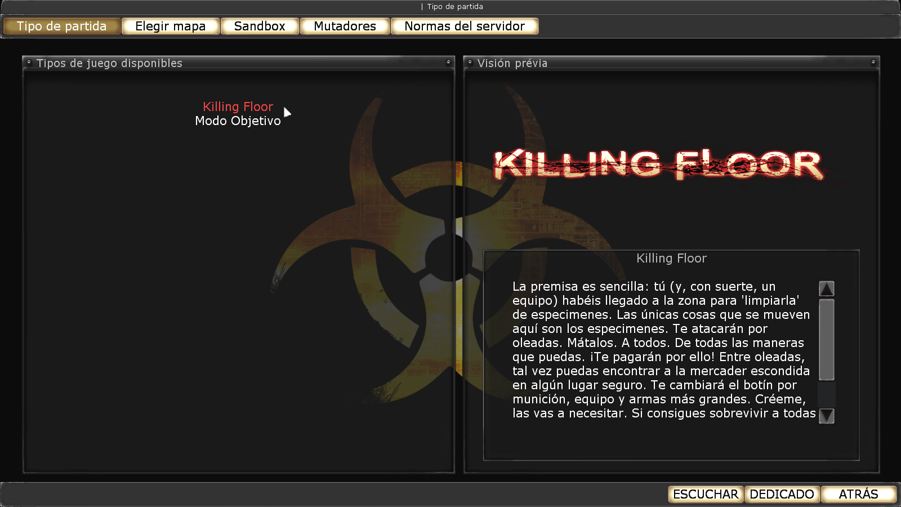This screenshot has width=901, height=507.
Task: Go back with the ATRÁS button
Action: tap(859, 494)
